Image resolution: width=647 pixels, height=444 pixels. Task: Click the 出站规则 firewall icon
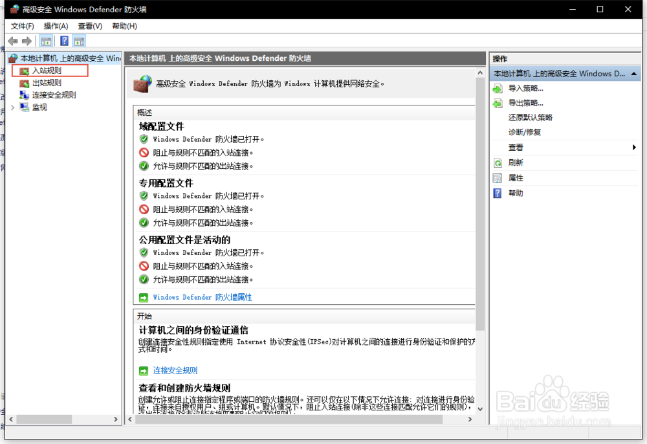pyautogui.click(x=25, y=83)
